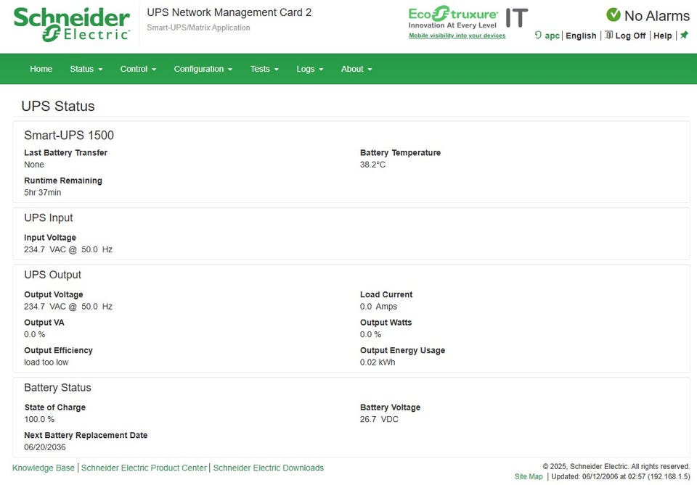Image resolution: width=697 pixels, height=485 pixels.
Task: Click the State of Charge value 100.0 %
Action: 39,419
